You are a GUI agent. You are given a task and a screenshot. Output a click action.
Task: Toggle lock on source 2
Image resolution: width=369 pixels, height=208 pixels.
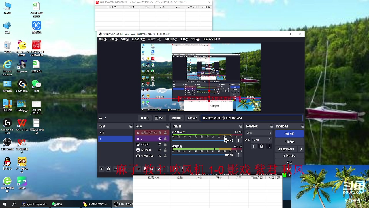(165, 139)
